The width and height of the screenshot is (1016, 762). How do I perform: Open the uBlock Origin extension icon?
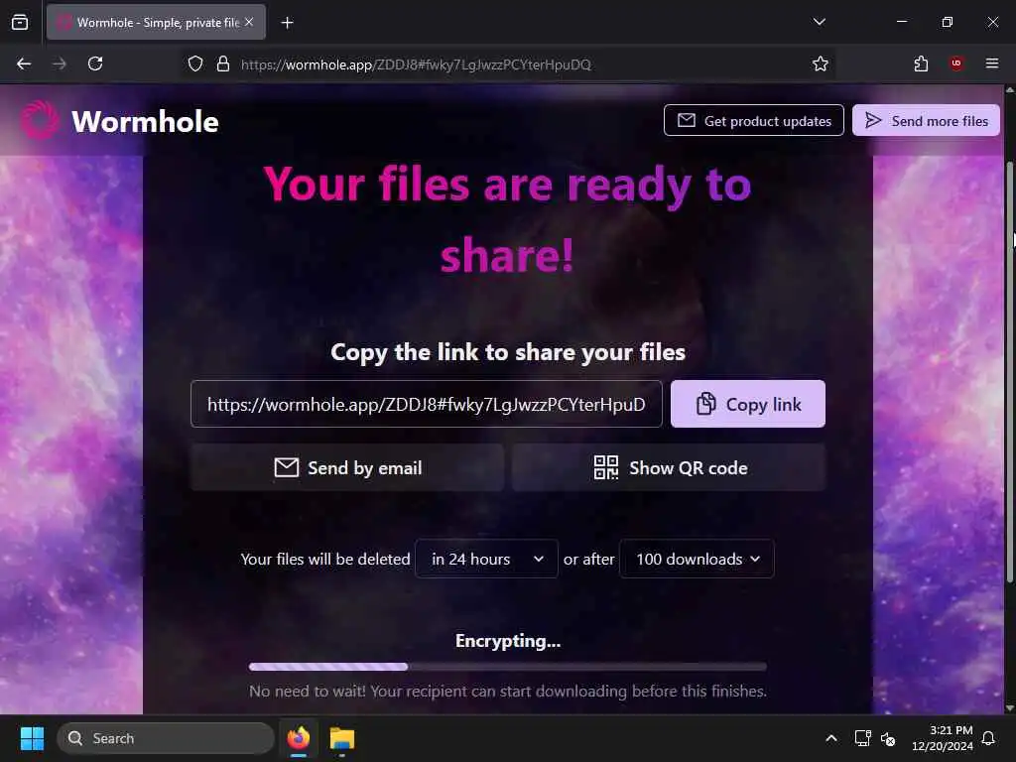pyautogui.click(x=956, y=63)
